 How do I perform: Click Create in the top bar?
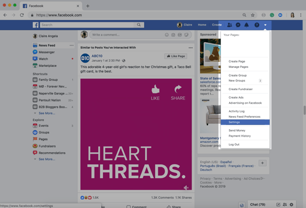coord(216,25)
